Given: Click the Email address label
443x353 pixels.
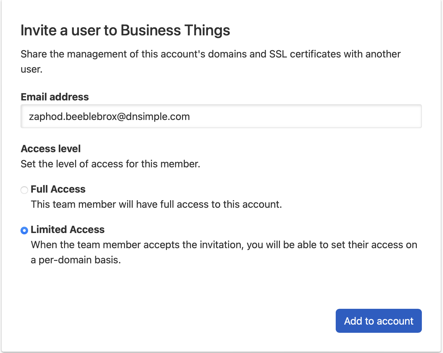Looking at the screenshot, I should (x=55, y=97).
